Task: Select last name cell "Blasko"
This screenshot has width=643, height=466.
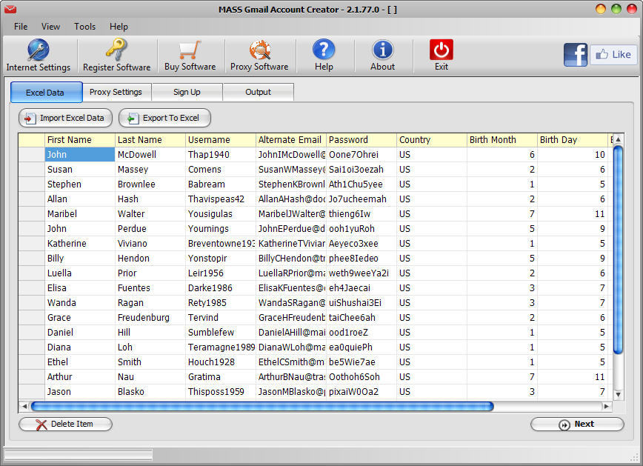Action: (x=150, y=391)
